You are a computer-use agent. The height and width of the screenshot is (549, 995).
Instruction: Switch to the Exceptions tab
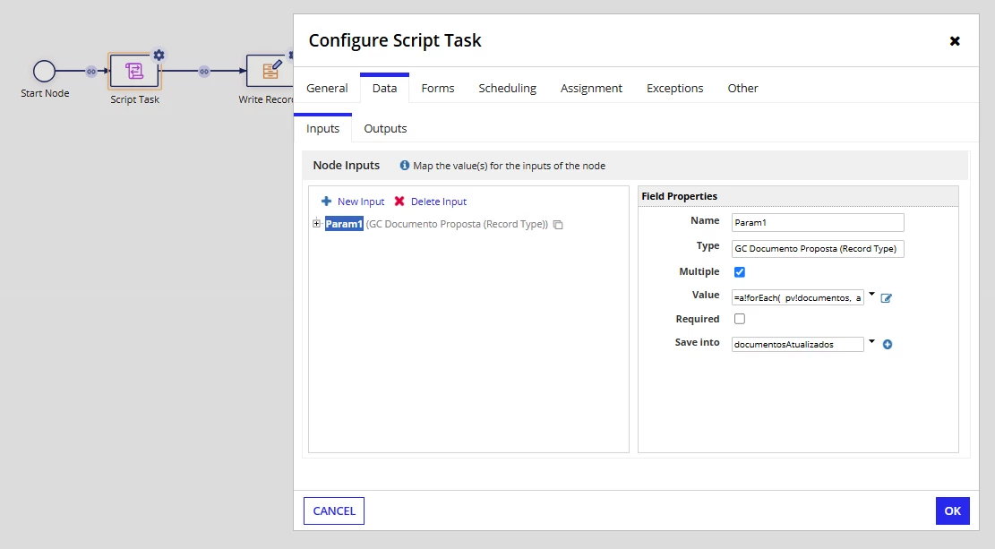tap(674, 89)
